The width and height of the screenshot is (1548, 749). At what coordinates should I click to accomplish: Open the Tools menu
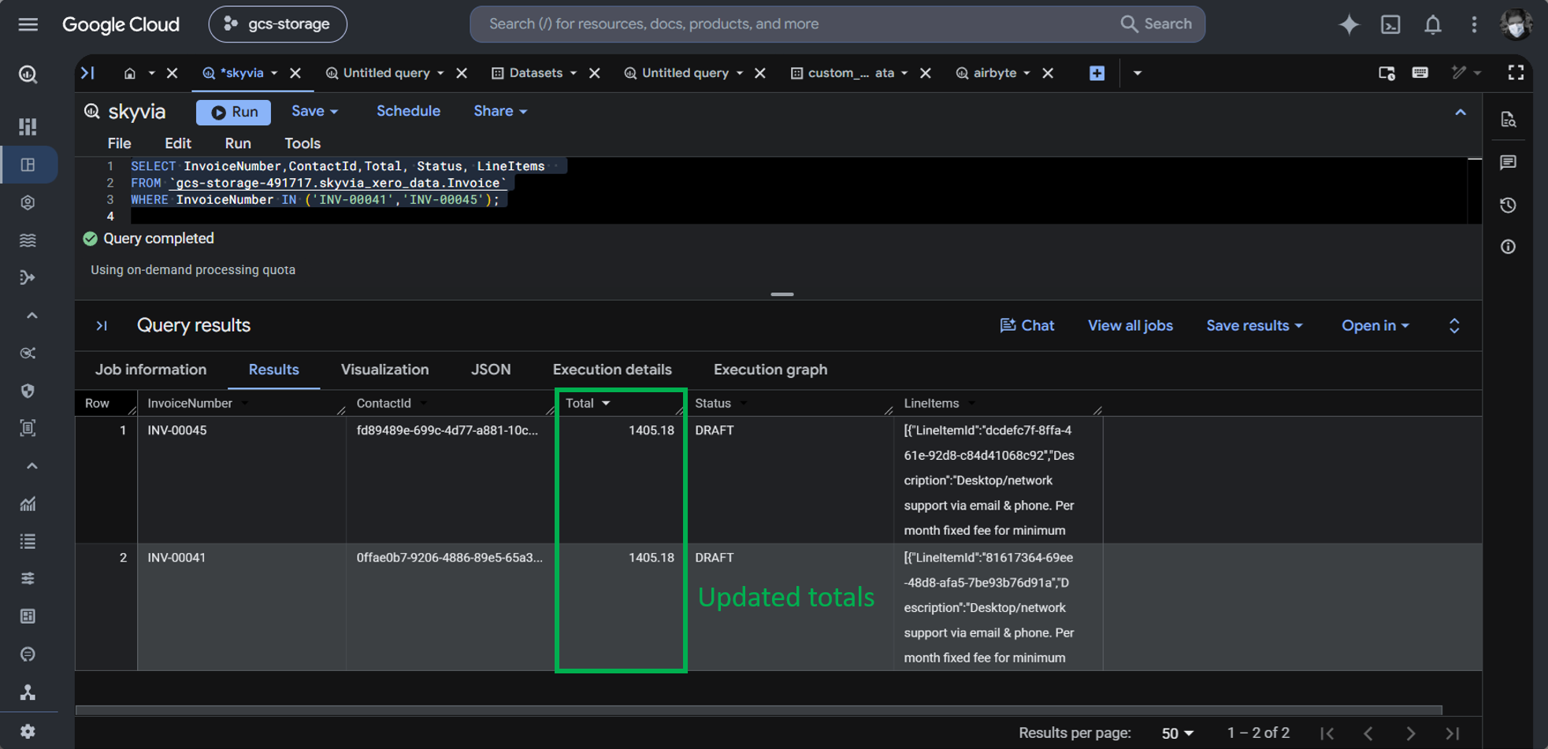click(303, 143)
